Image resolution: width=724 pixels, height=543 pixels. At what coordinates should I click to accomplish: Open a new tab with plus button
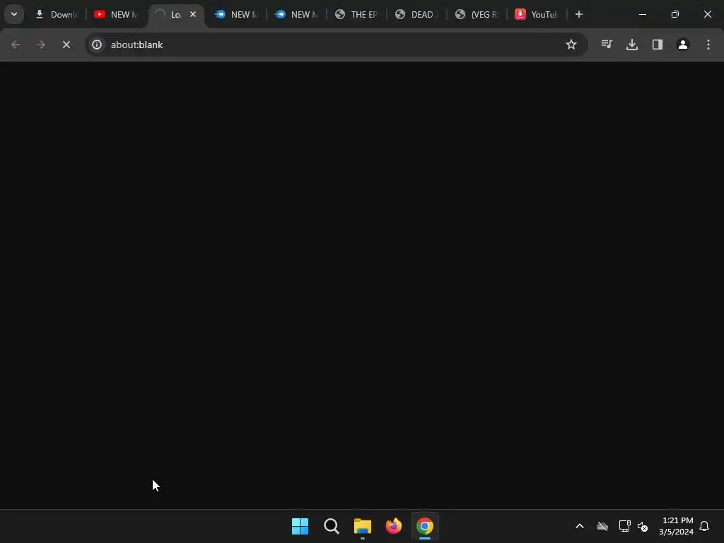pyautogui.click(x=578, y=14)
